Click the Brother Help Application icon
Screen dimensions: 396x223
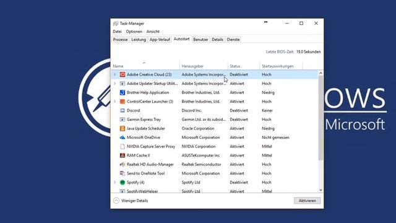tap(123, 92)
